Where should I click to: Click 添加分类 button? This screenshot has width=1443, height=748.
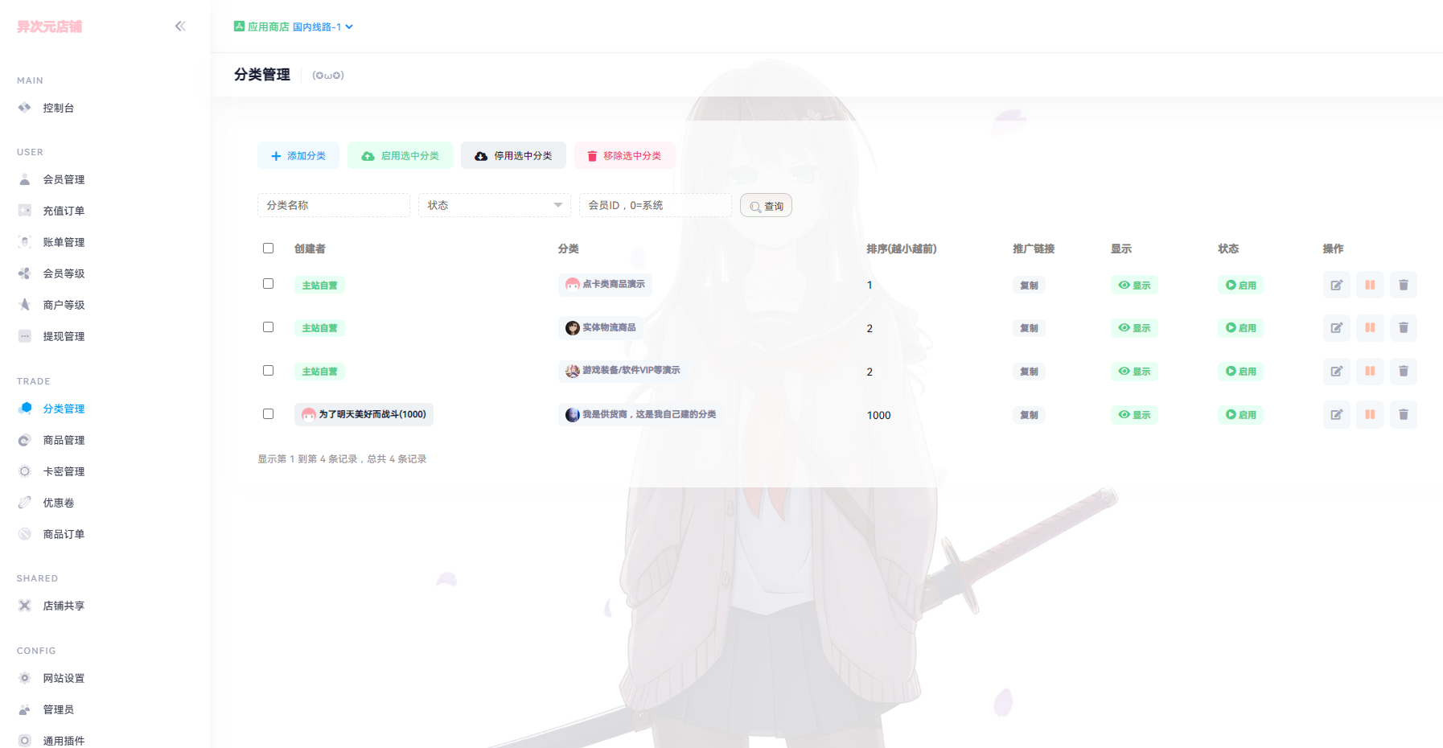point(298,155)
